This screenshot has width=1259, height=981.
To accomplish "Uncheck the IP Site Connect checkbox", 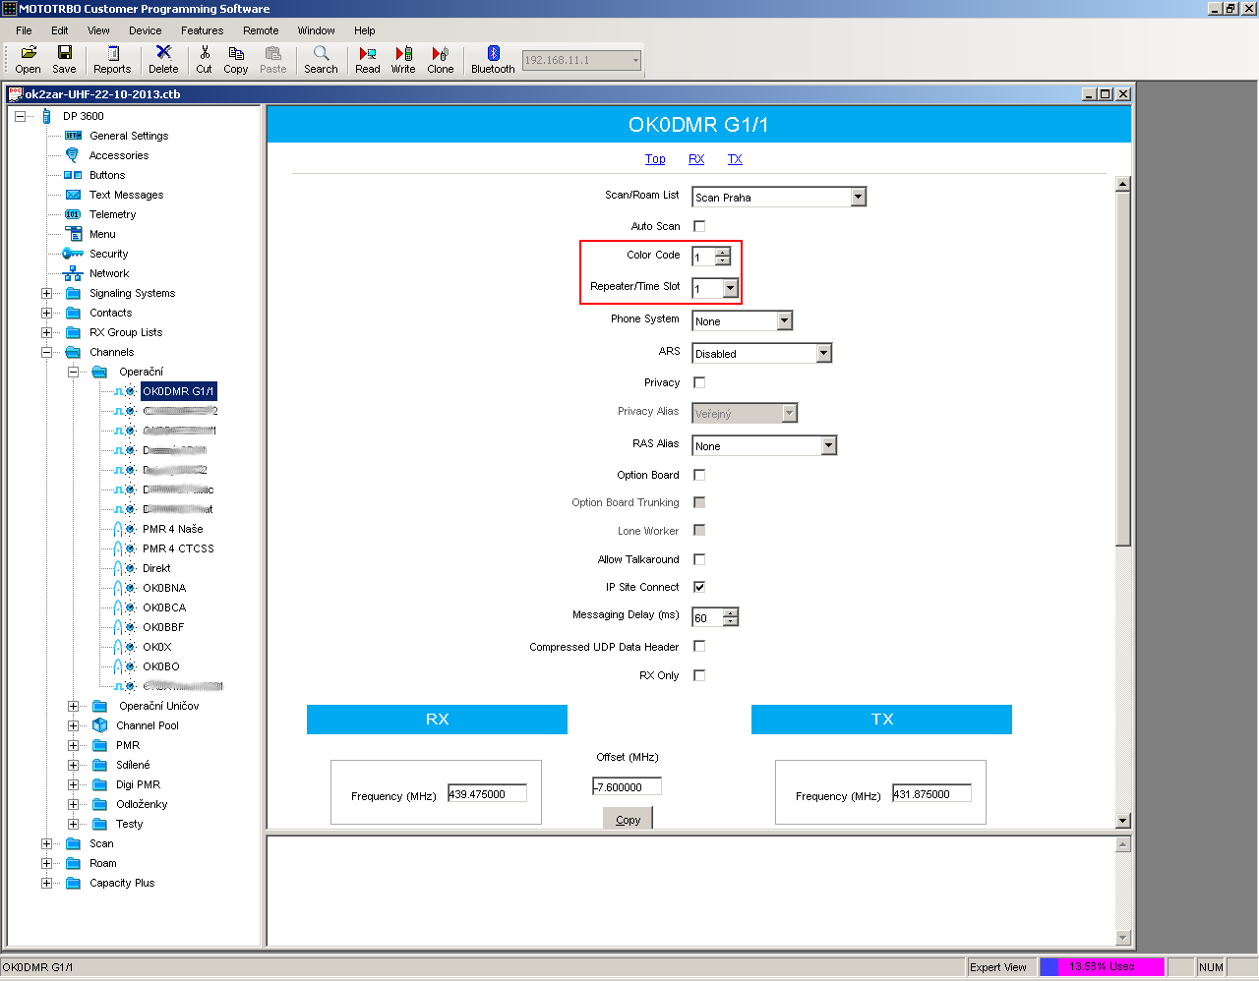I will point(699,587).
